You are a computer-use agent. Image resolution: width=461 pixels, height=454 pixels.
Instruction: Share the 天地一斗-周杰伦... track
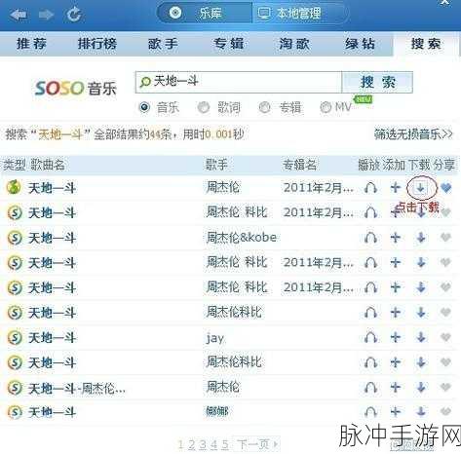coord(445,387)
